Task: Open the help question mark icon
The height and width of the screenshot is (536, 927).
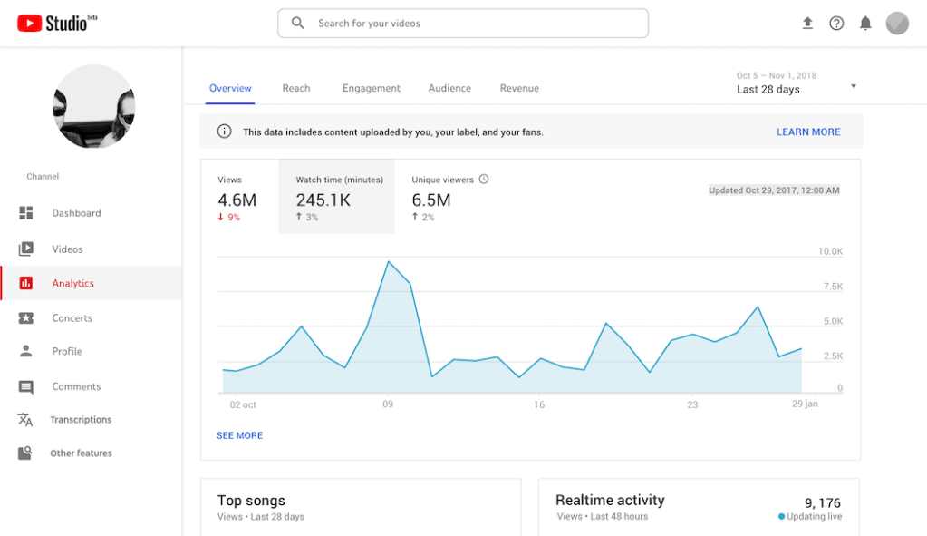Action: tap(836, 24)
